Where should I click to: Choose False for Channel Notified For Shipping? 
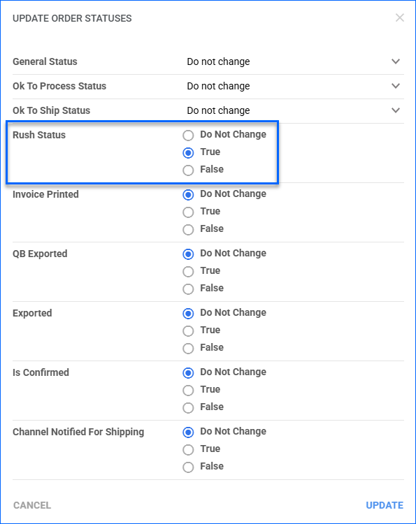click(x=188, y=467)
